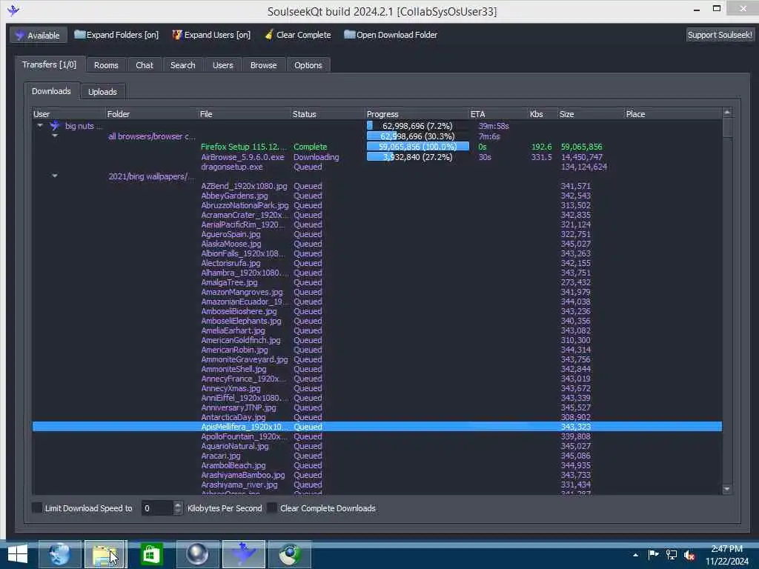Switch to the Chat tab
This screenshot has height=569, width=759.
click(145, 65)
